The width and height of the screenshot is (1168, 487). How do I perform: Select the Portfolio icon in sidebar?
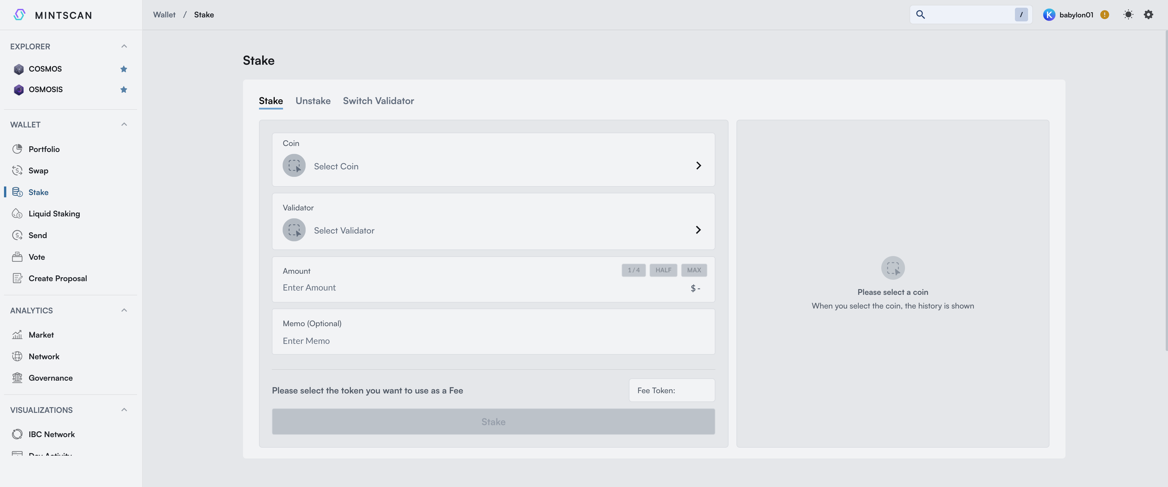17,149
